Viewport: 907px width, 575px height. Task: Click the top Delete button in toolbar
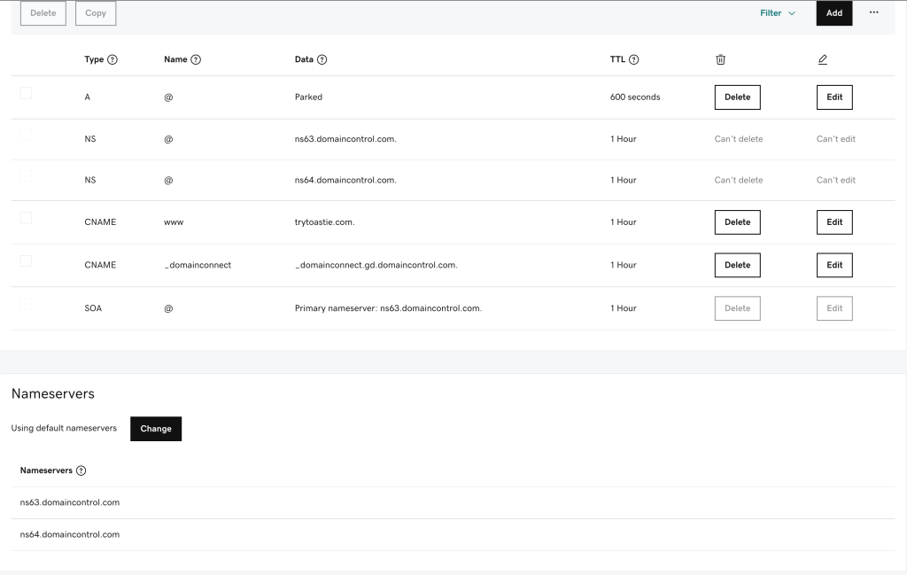coord(43,12)
